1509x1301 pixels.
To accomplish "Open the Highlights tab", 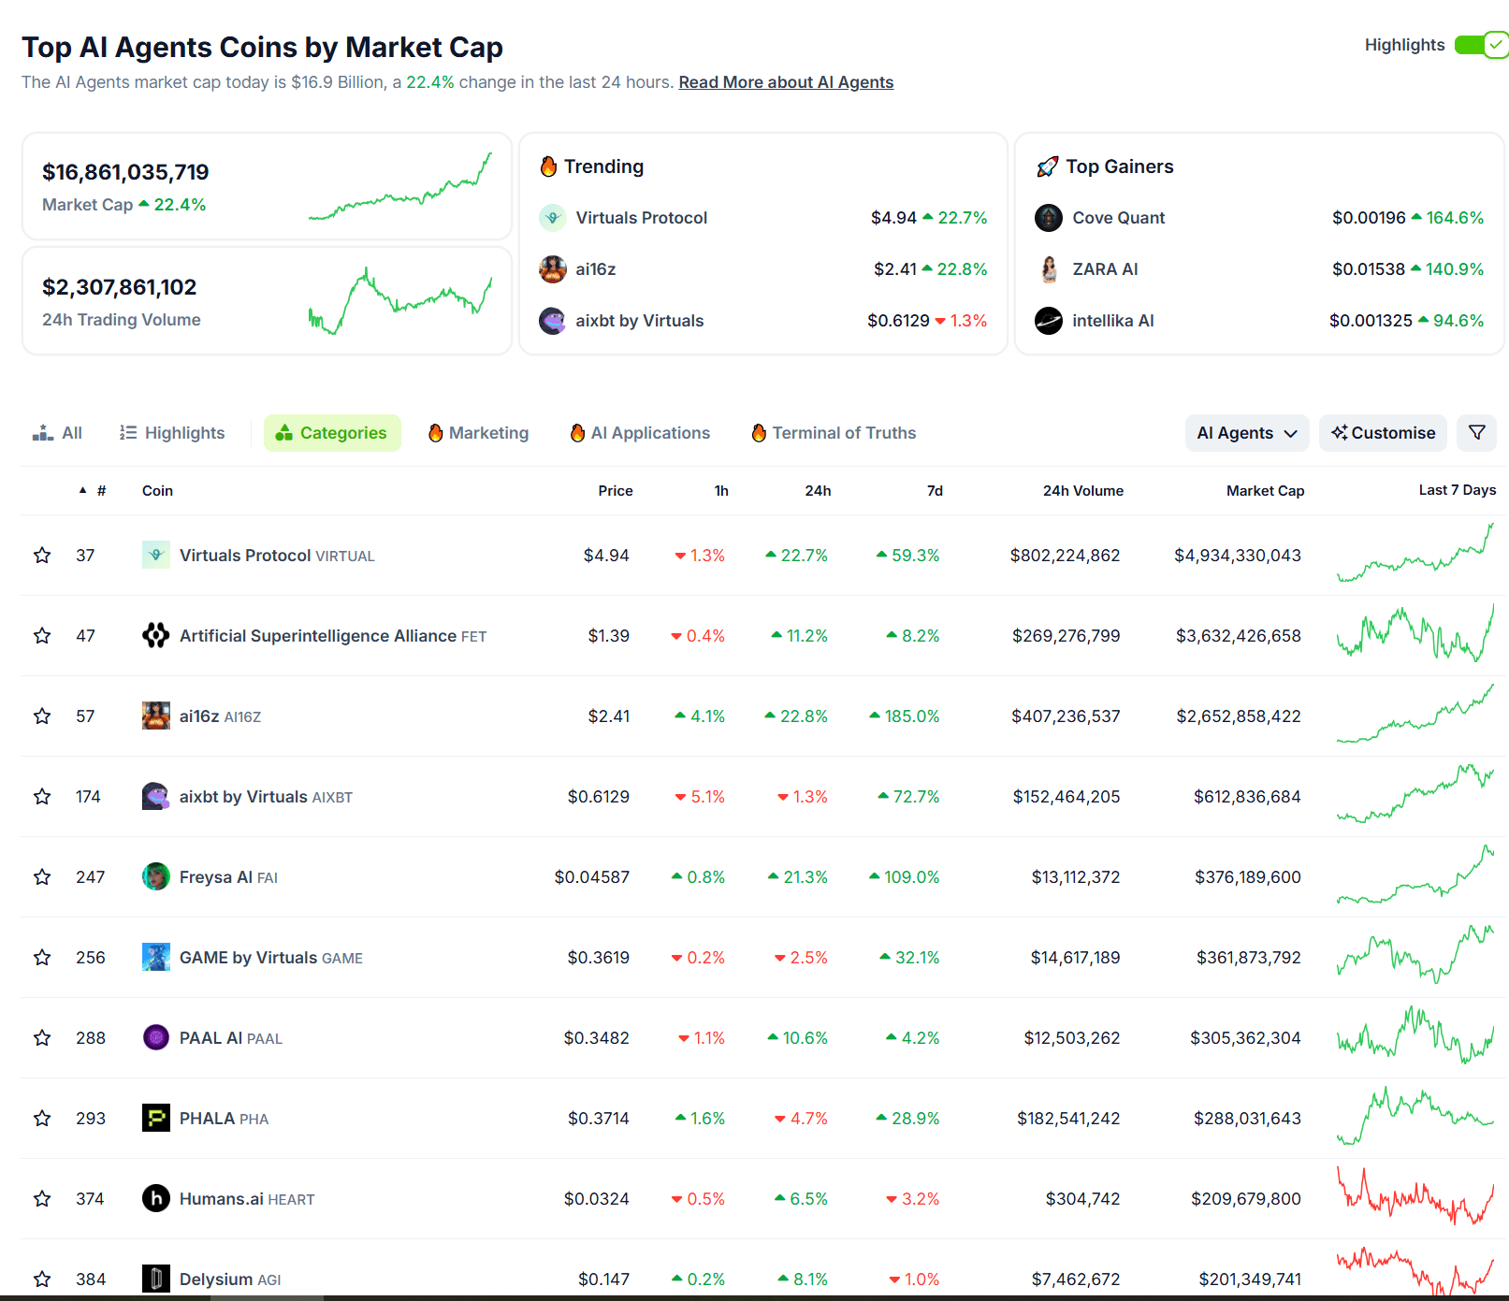I will coord(172,433).
